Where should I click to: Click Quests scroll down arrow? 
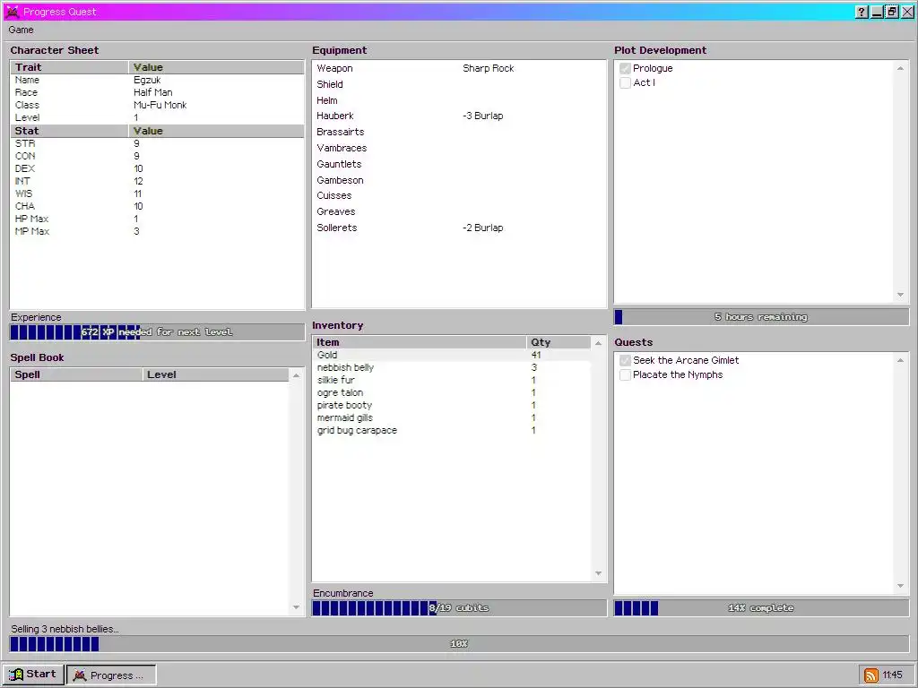click(x=900, y=586)
